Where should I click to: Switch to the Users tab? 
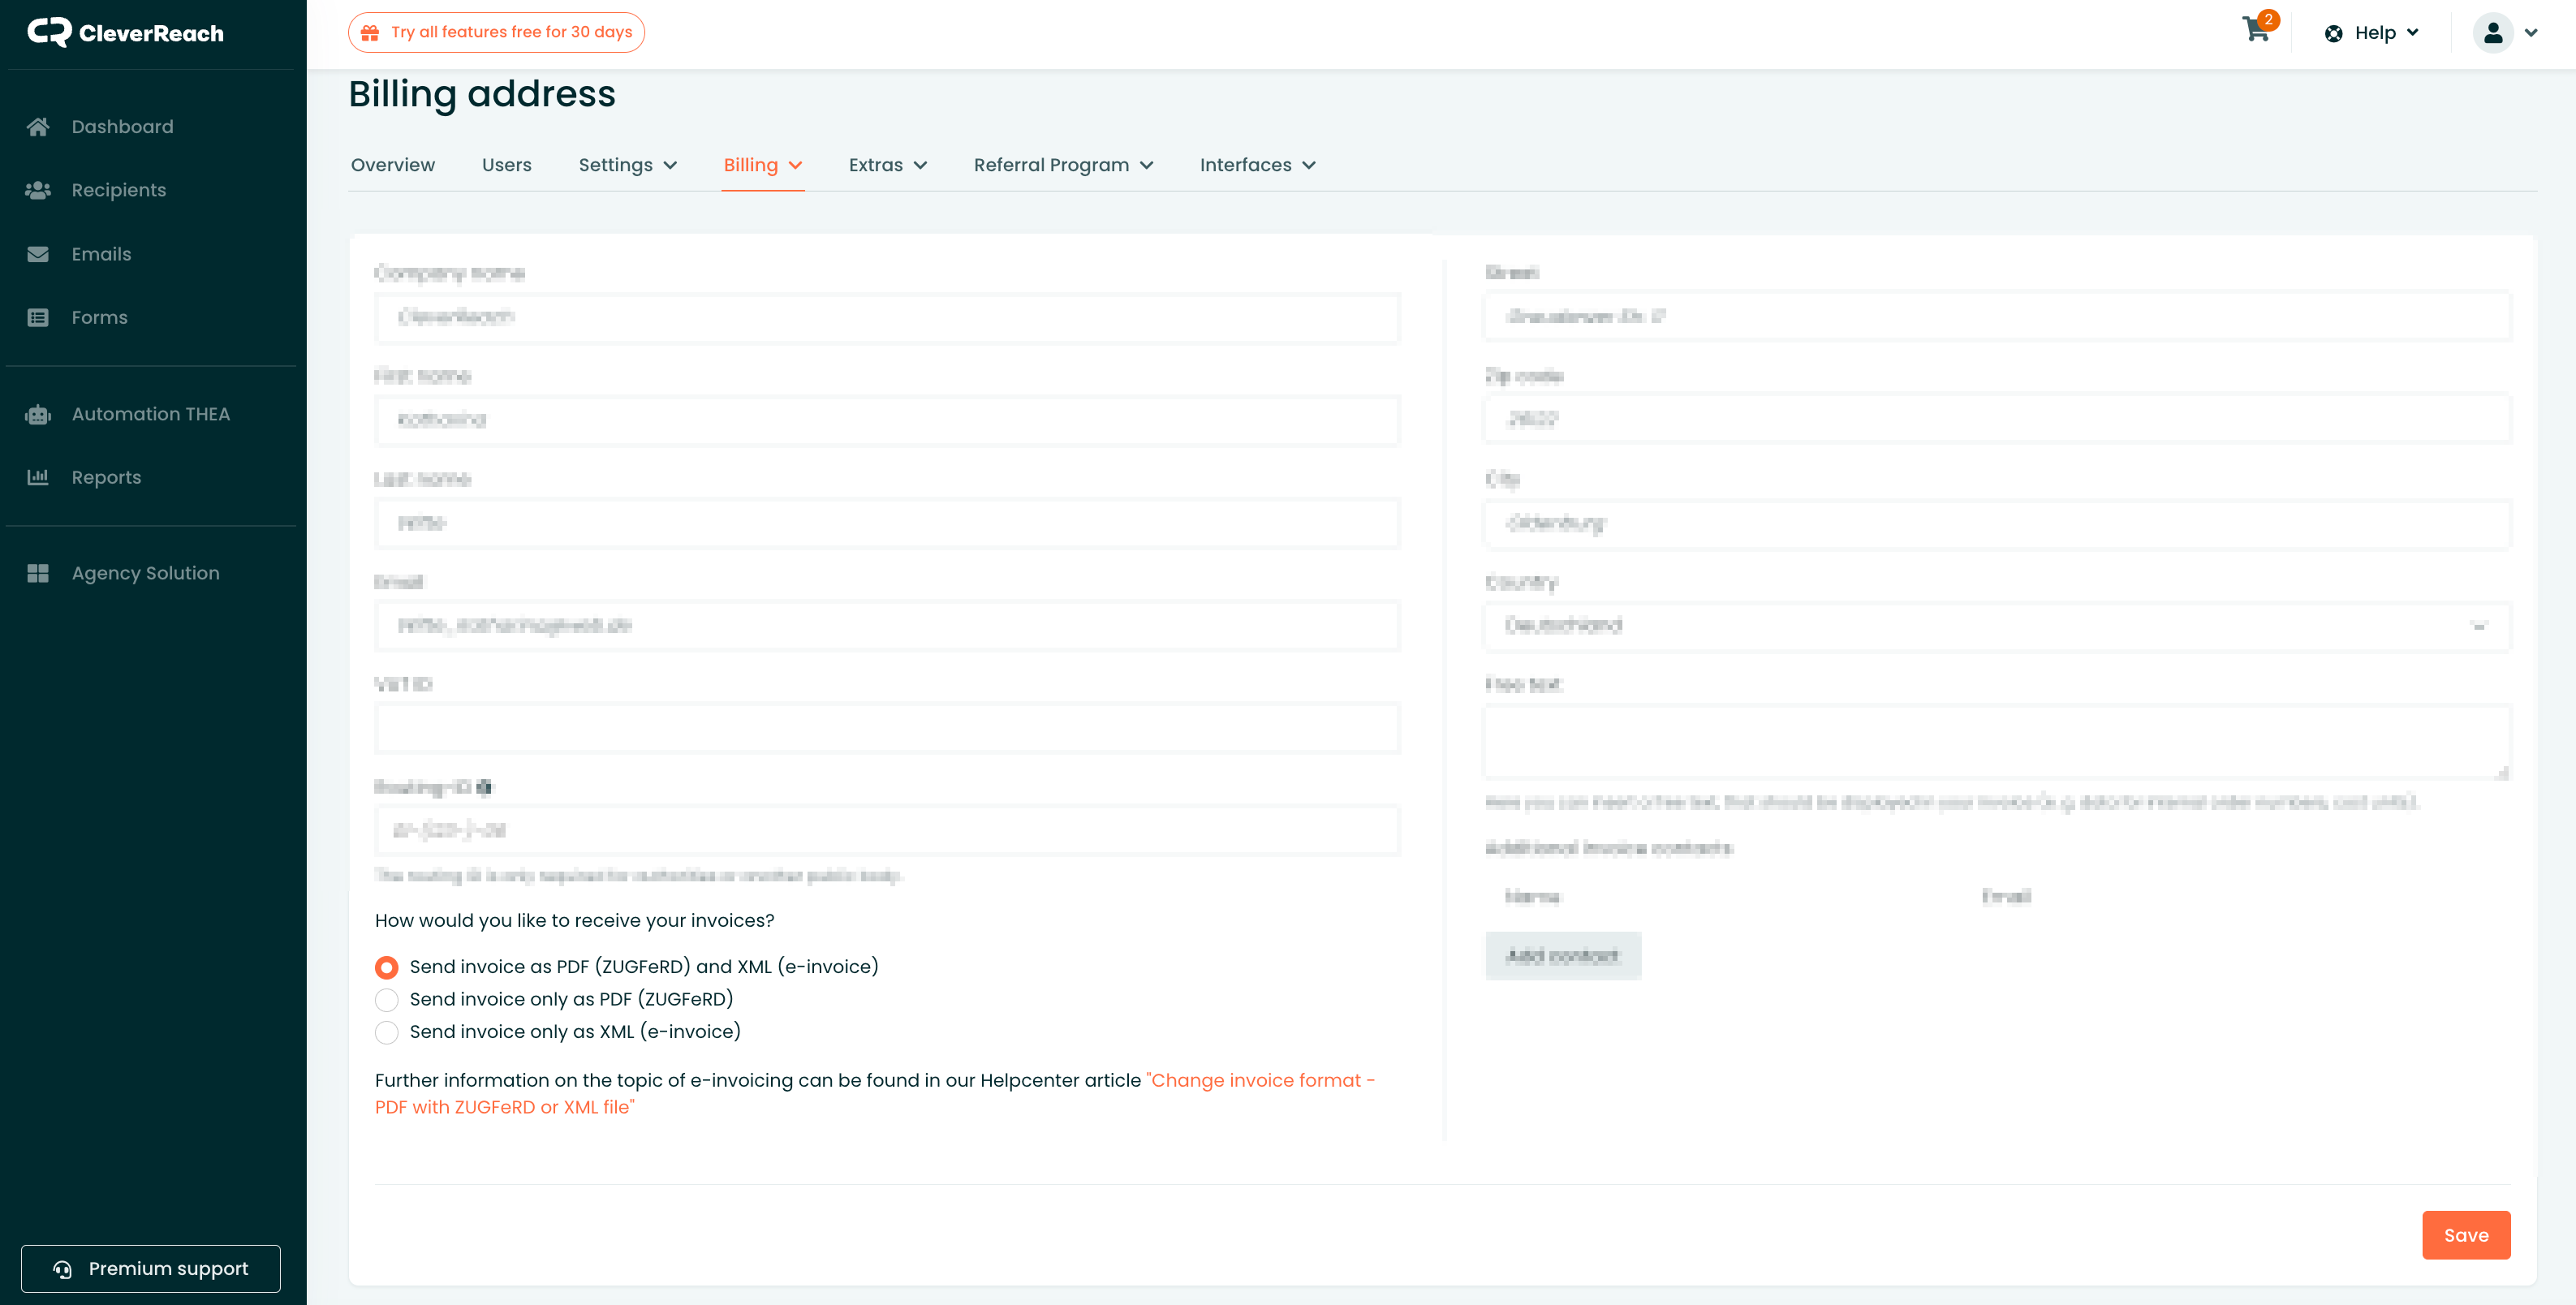point(506,165)
